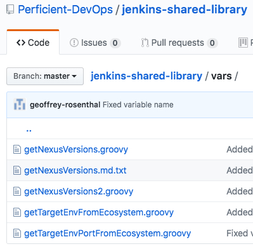Open the Pull requests tab
This screenshot has width=253, height=251.
click(x=179, y=43)
